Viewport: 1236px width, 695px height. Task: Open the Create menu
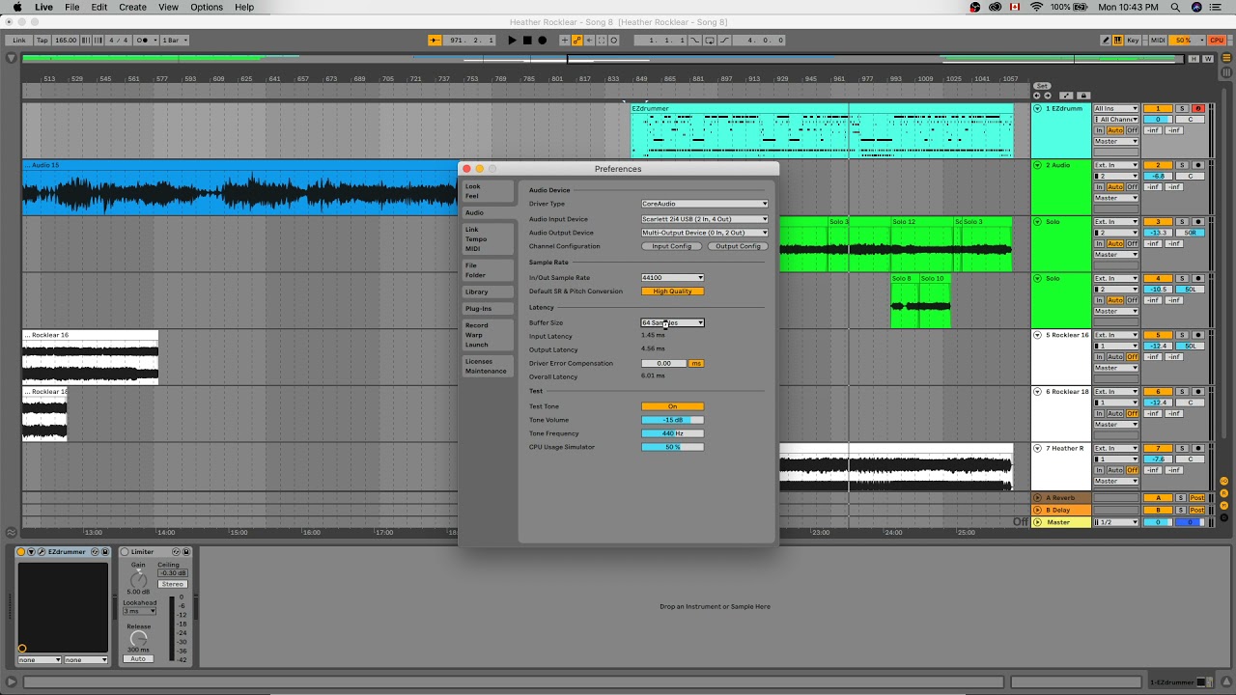tap(132, 7)
